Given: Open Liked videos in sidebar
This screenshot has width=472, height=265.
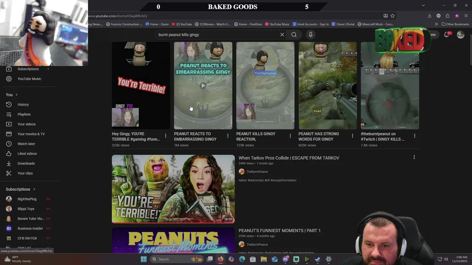Looking at the screenshot, I should coord(28,153).
